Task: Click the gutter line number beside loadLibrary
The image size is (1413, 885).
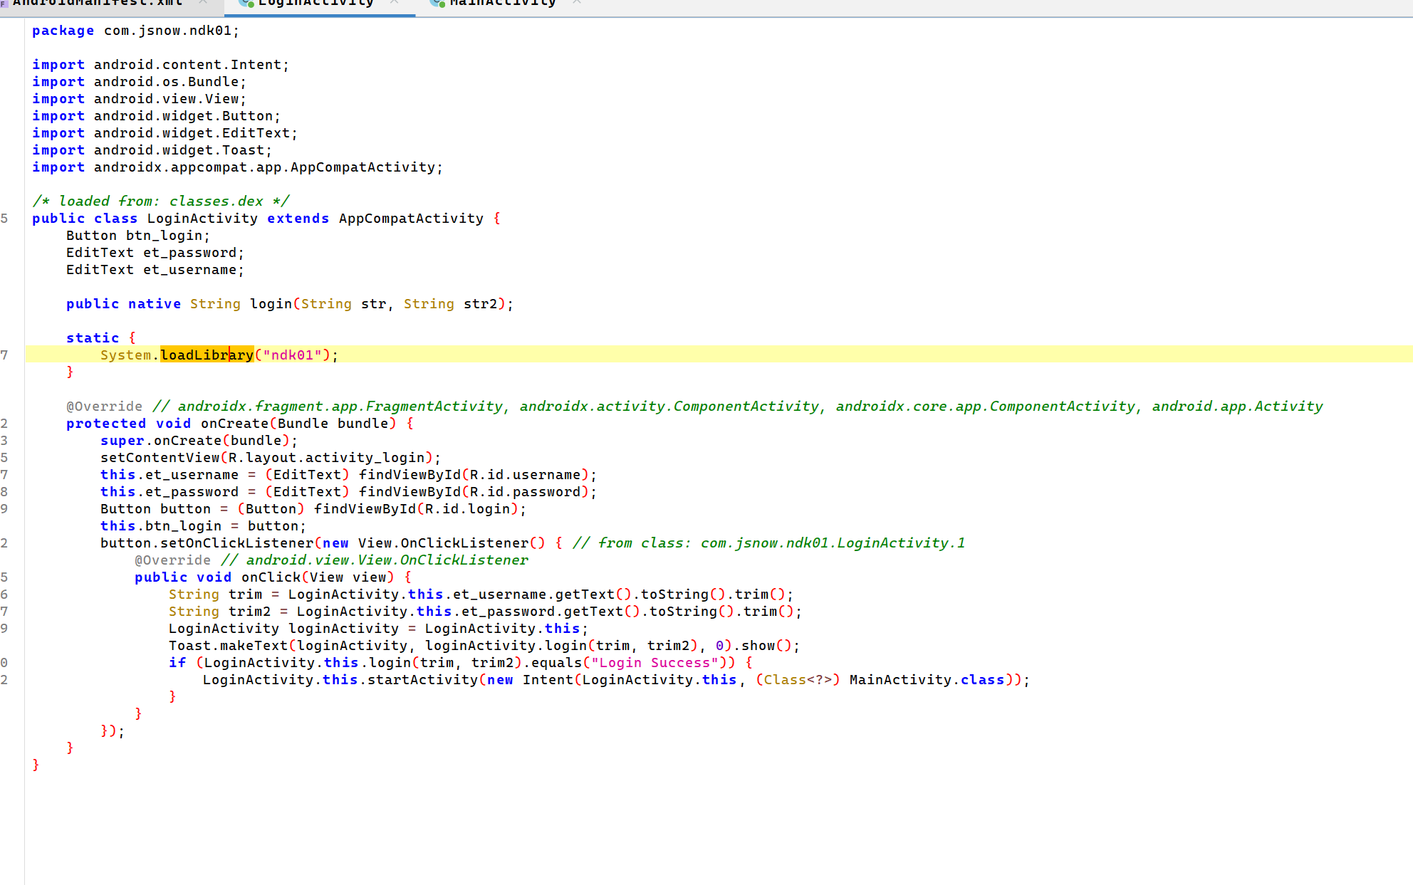Action: point(6,355)
